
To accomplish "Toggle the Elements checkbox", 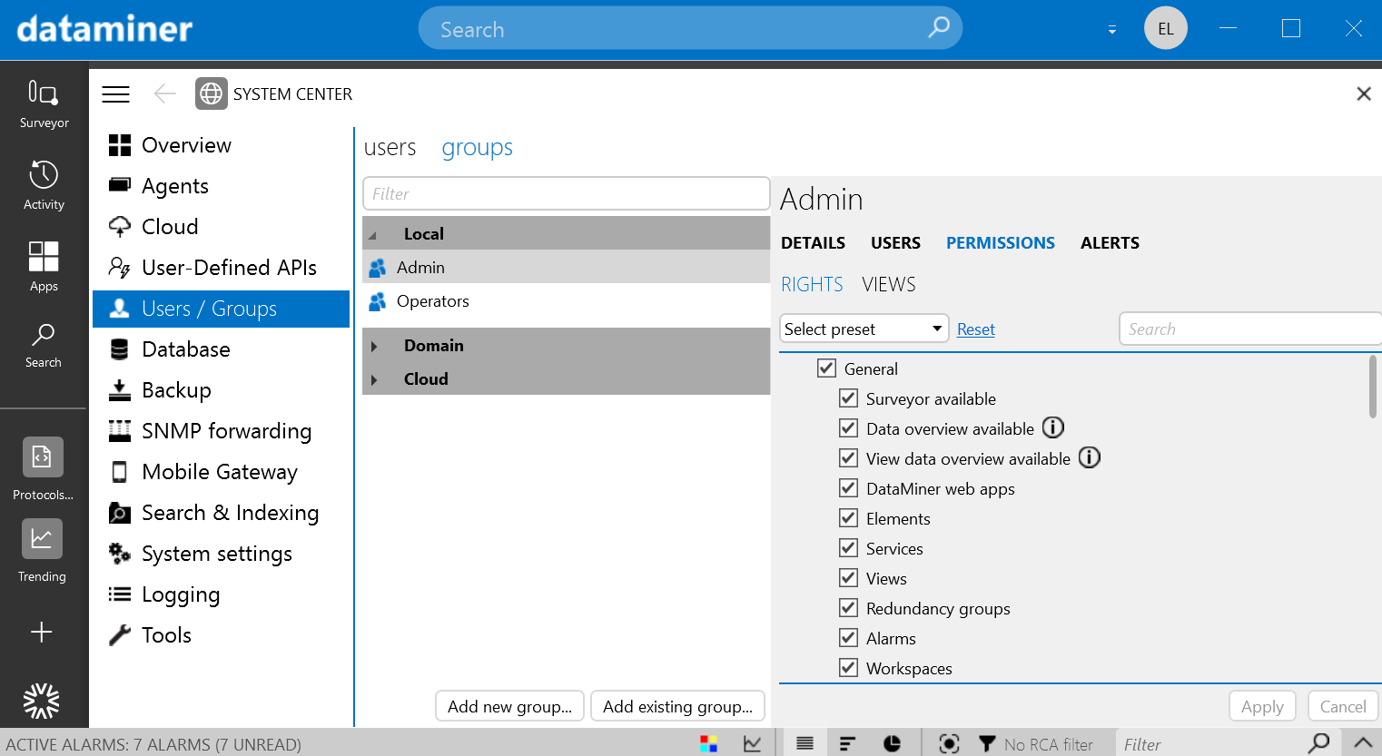I will (x=848, y=517).
